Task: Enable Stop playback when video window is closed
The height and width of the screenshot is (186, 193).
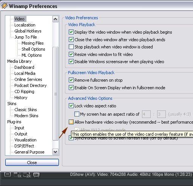Action: pyautogui.click(x=71, y=47)
